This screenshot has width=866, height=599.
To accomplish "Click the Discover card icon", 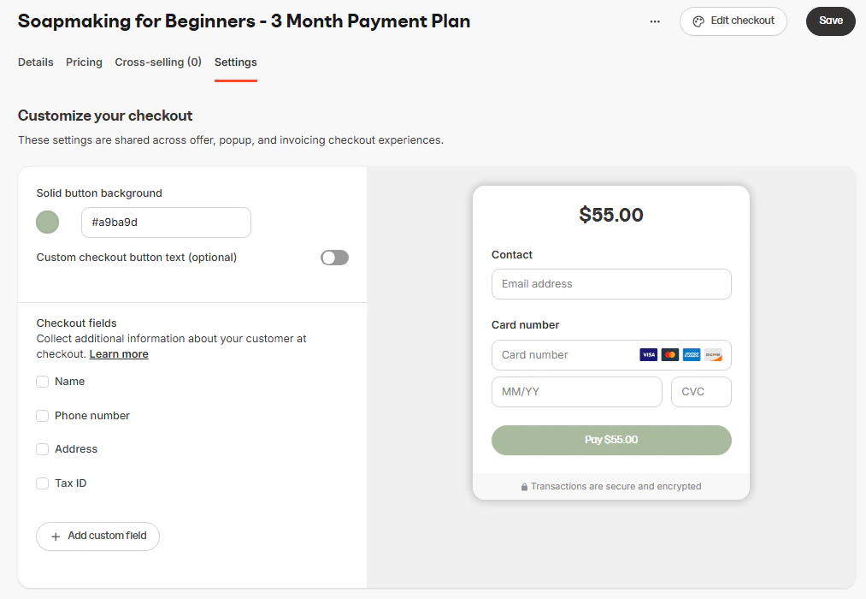I will (713, 355).
